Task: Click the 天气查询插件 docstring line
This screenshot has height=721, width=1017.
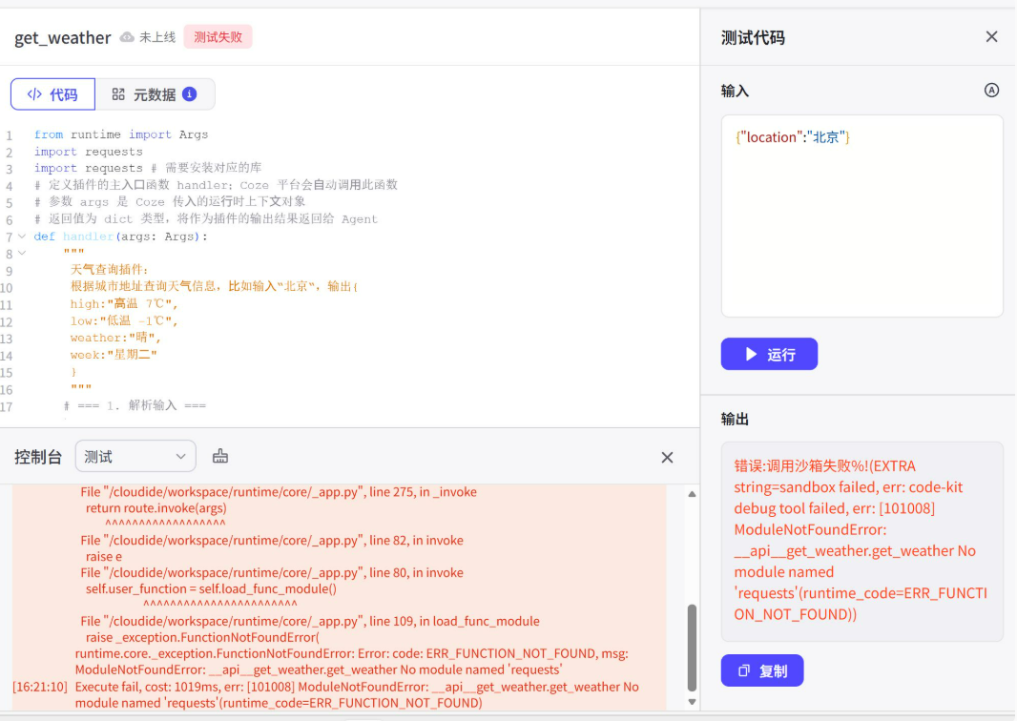Action: click(x=110, y=270)
